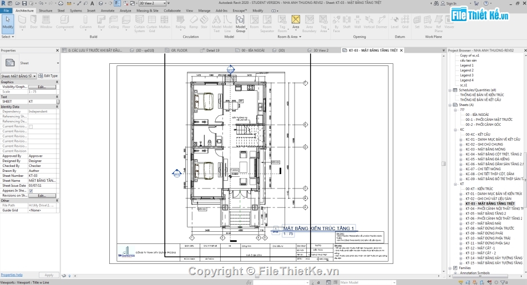Select the Model Line tool

tap(227, 24)
